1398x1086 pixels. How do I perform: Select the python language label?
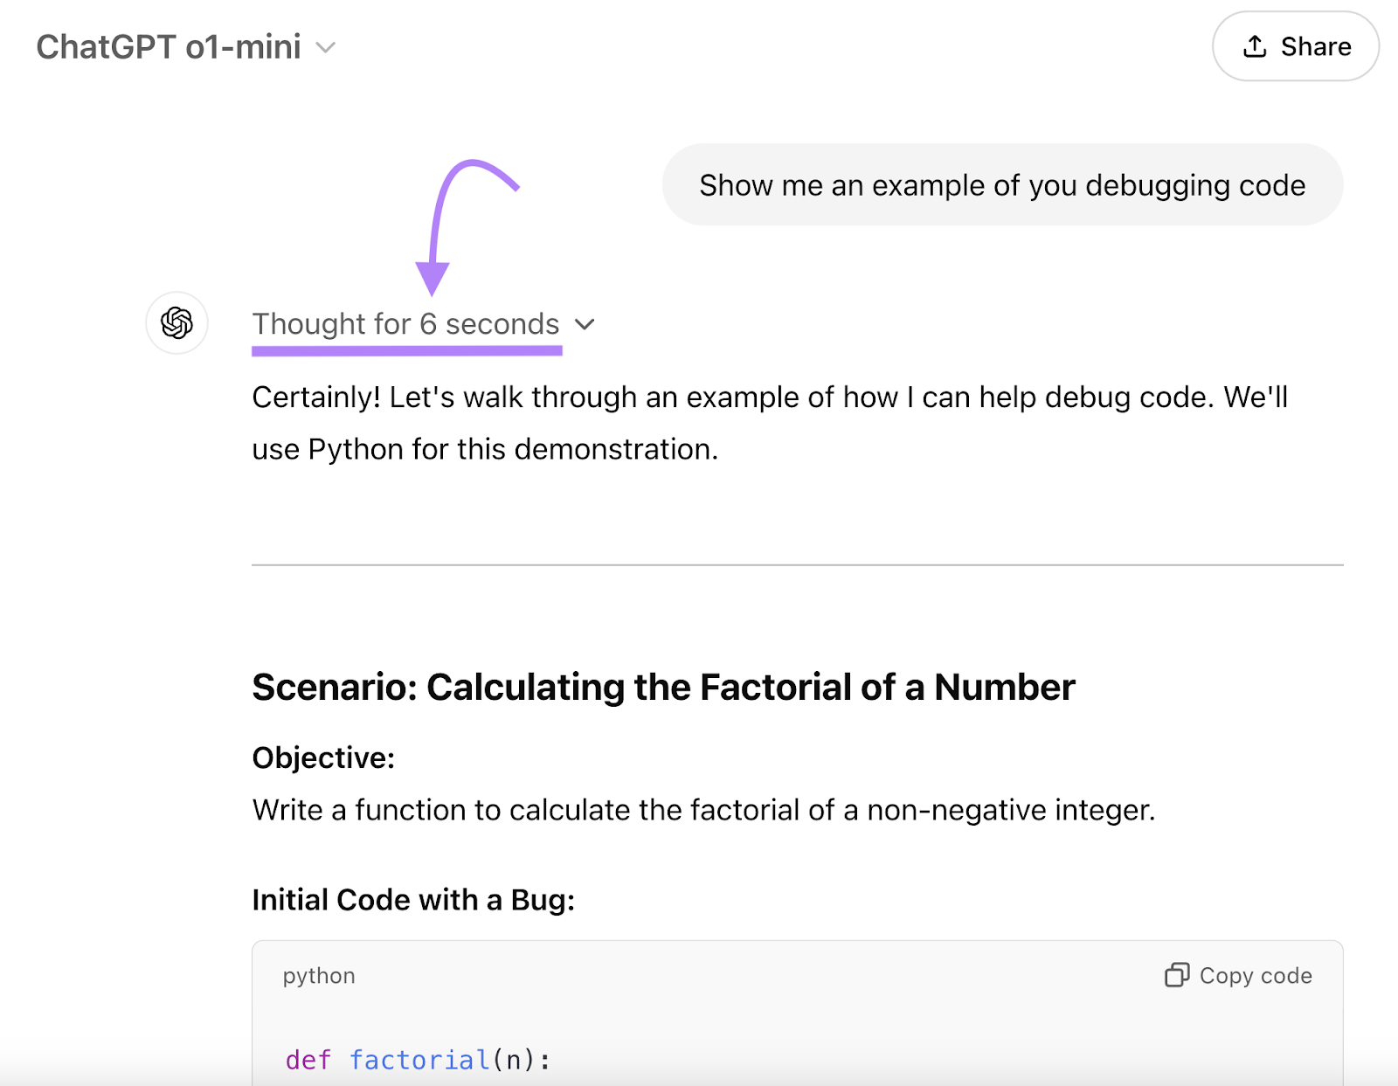point(318,976)
